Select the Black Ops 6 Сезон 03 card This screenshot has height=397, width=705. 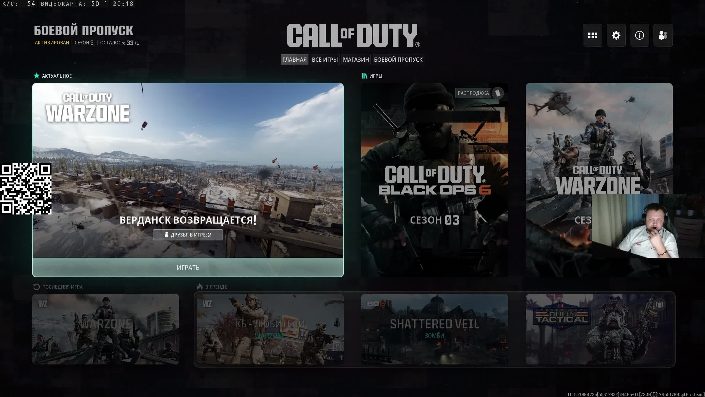click(435, 180)
